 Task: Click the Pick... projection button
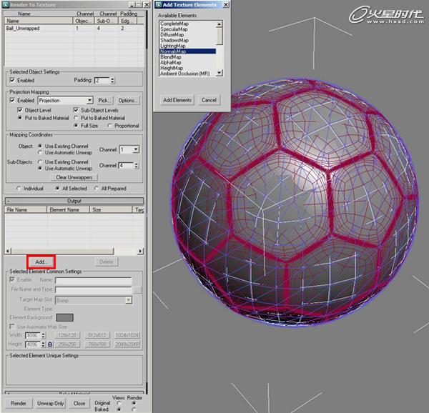click(104, 100)
